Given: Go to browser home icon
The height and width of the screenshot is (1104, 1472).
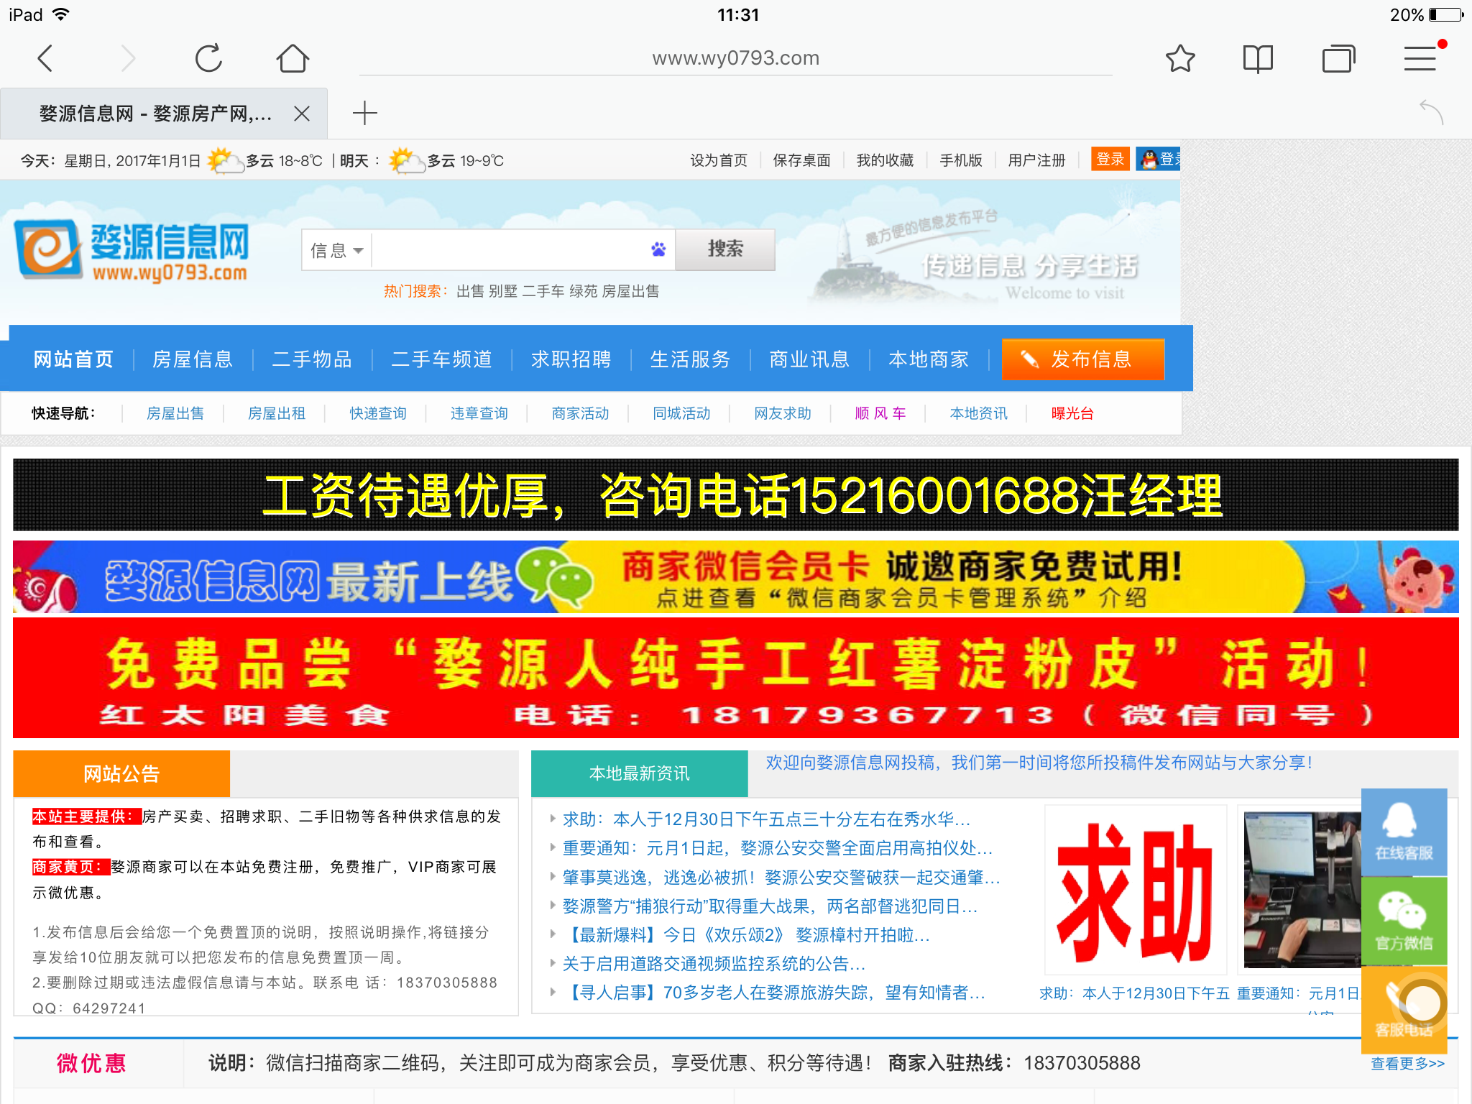Looking at the screenshot, I should pos(293,58).
